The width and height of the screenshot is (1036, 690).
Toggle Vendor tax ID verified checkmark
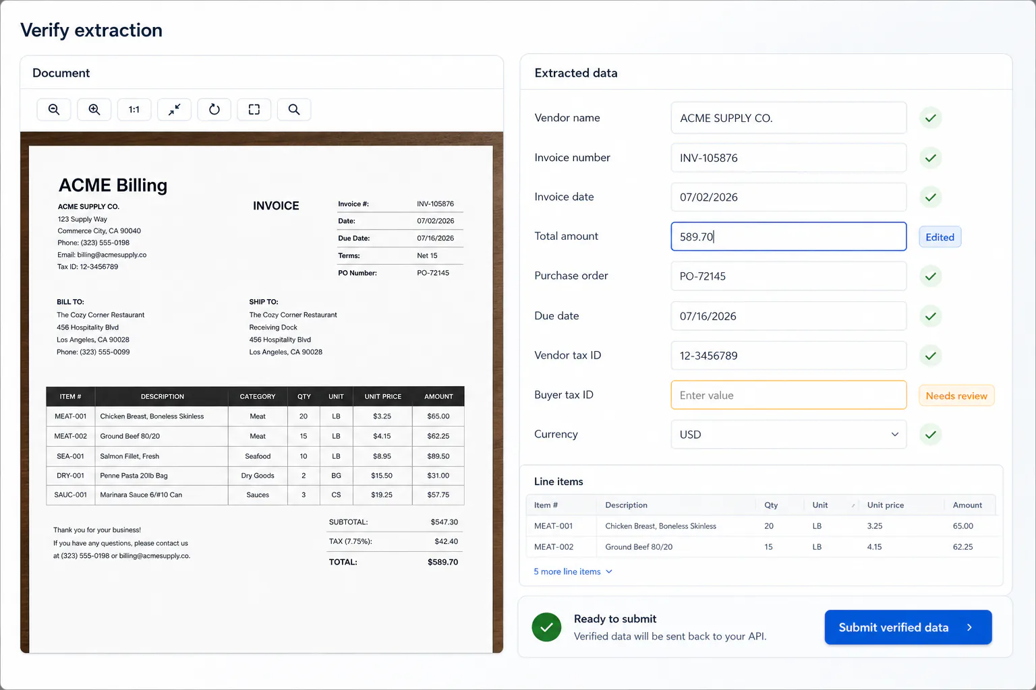[x=931, y=356]
